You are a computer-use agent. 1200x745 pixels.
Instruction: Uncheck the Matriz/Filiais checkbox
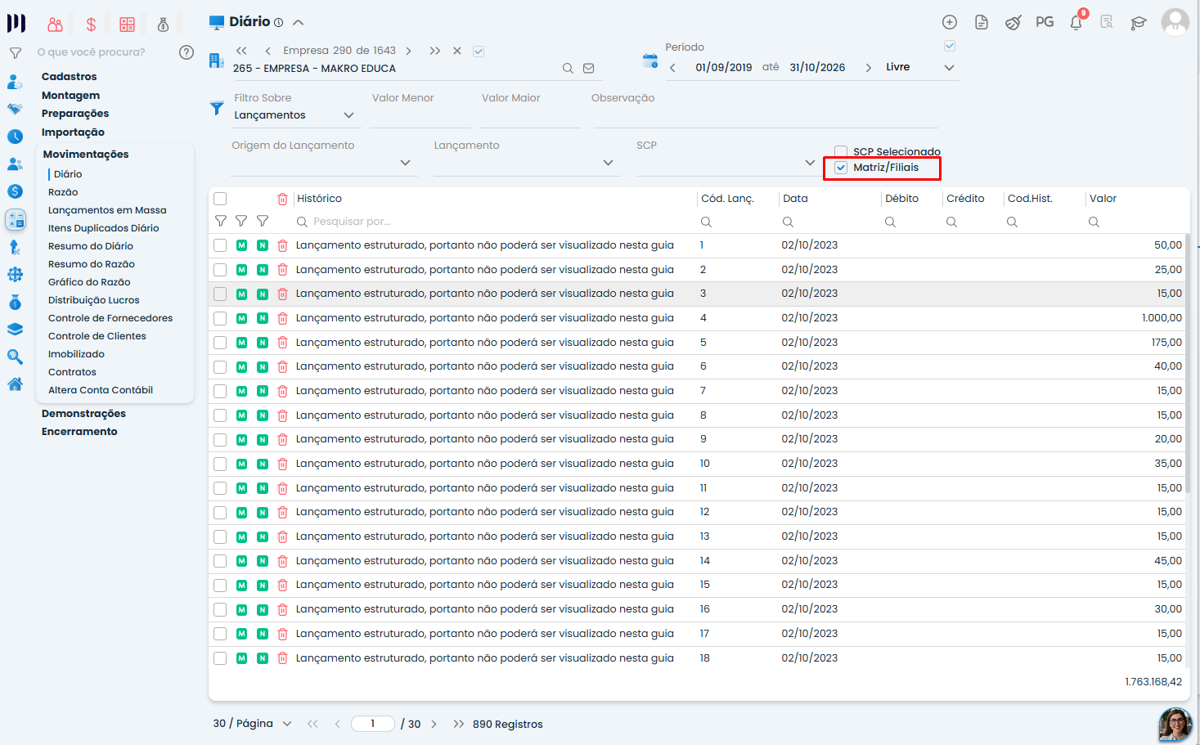(x=841, y=168)
